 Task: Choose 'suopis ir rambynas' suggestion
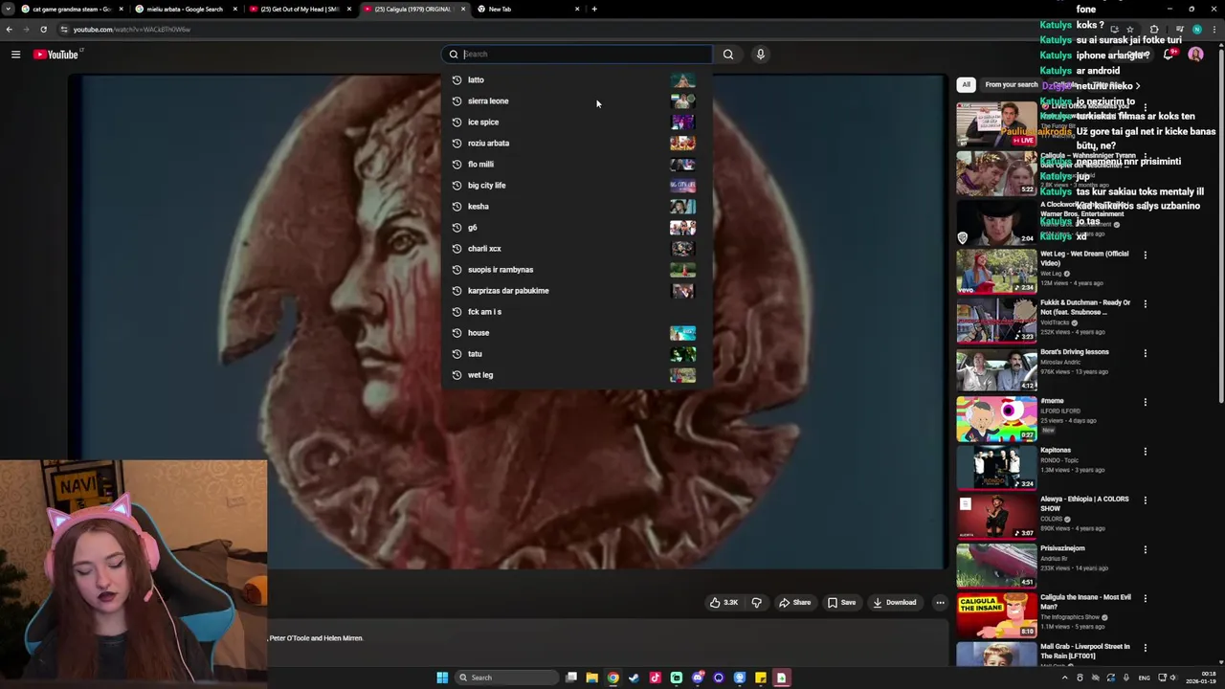pos(574,270)
